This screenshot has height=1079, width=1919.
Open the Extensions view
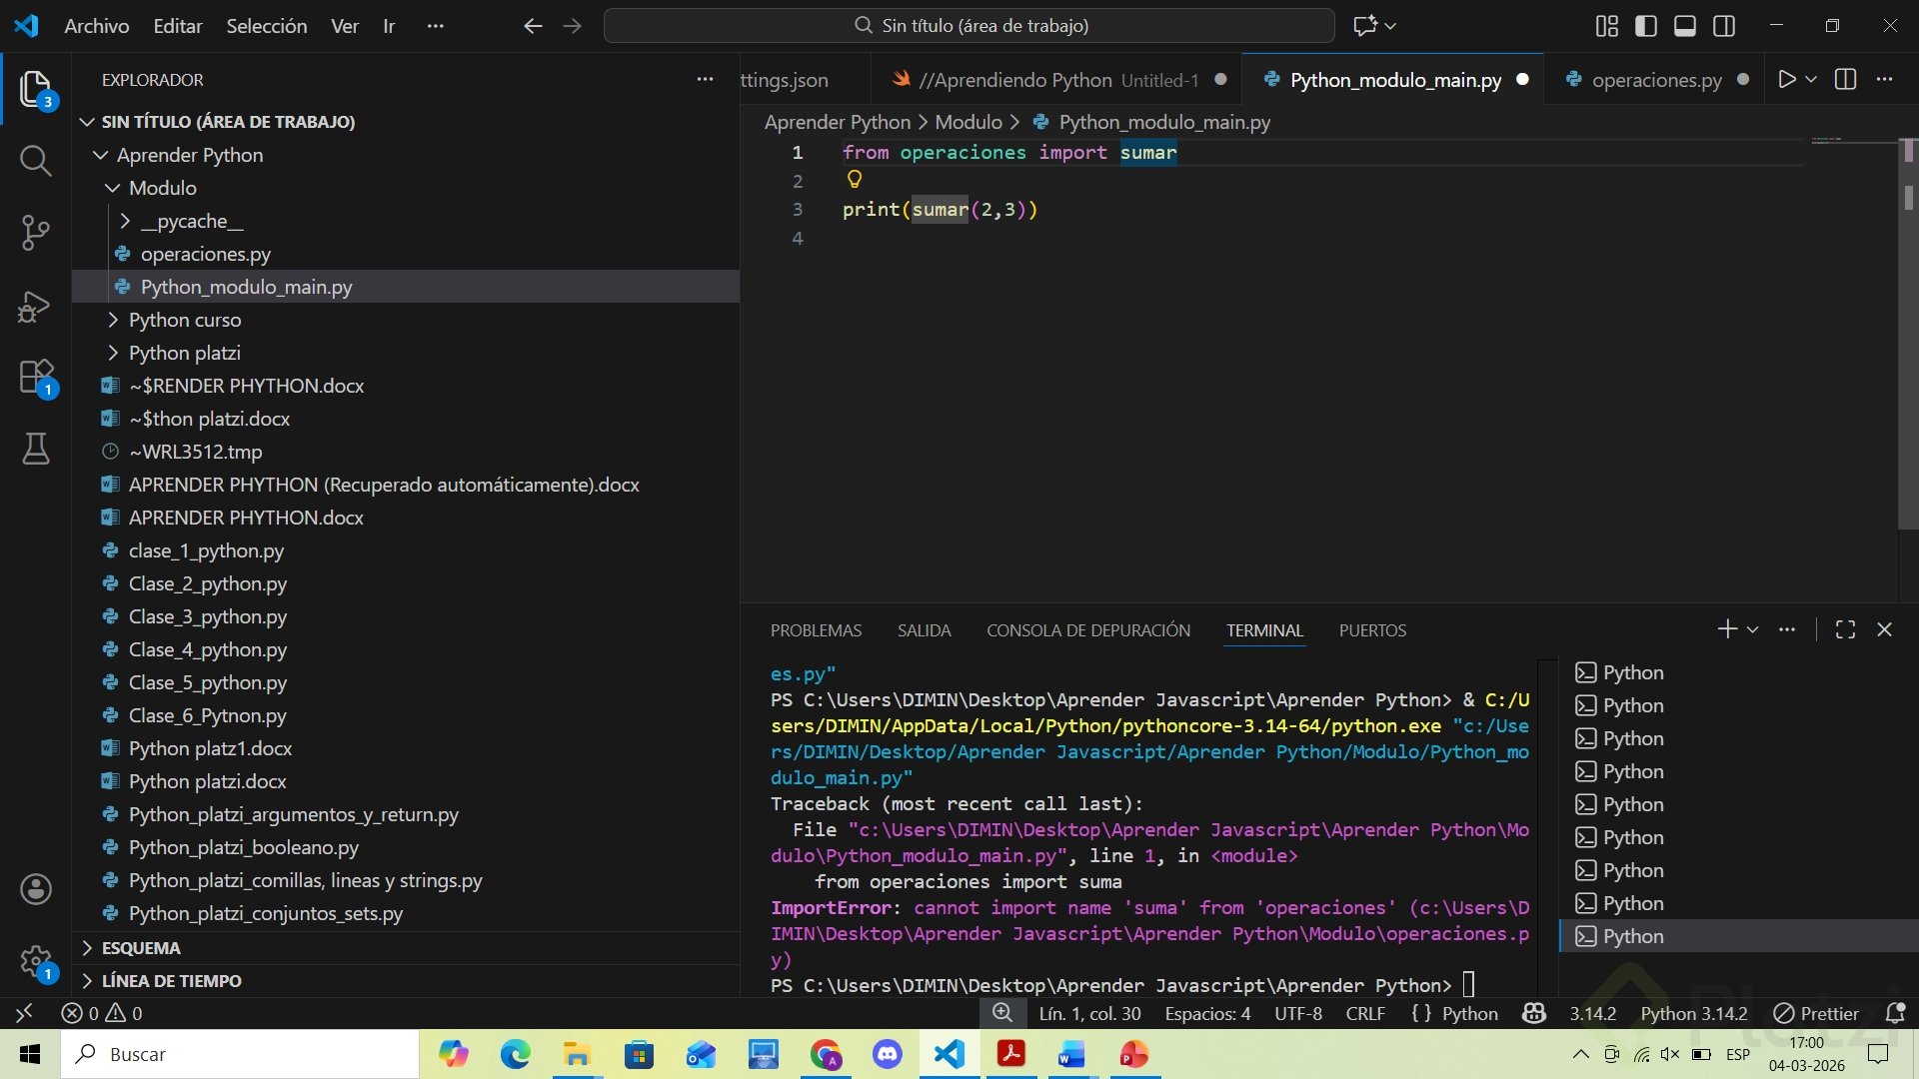(x=36, y=378)
